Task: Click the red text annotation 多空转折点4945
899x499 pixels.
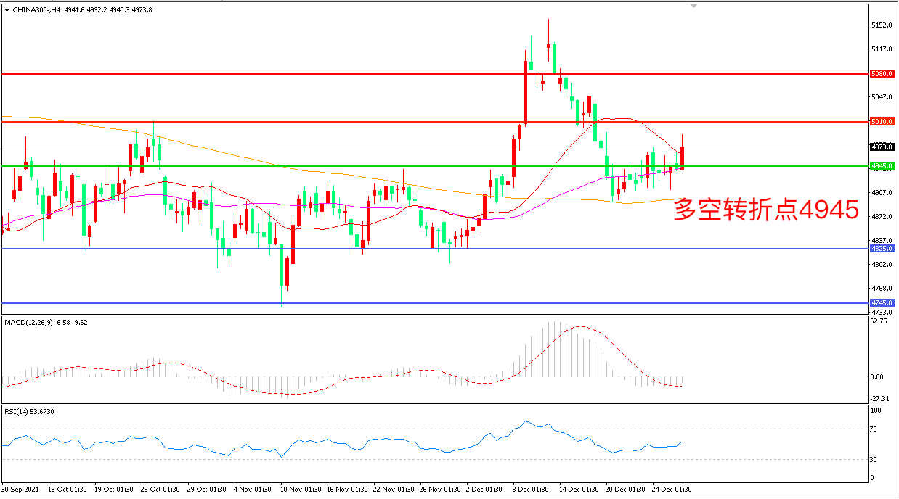Action: (766, 210)
